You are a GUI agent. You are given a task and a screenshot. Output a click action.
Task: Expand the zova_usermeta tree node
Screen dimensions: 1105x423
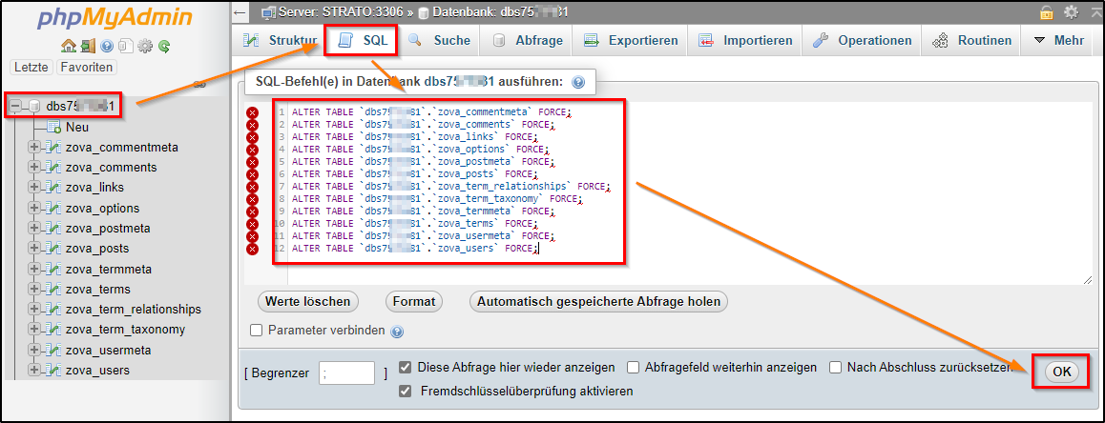pos(33,350)
